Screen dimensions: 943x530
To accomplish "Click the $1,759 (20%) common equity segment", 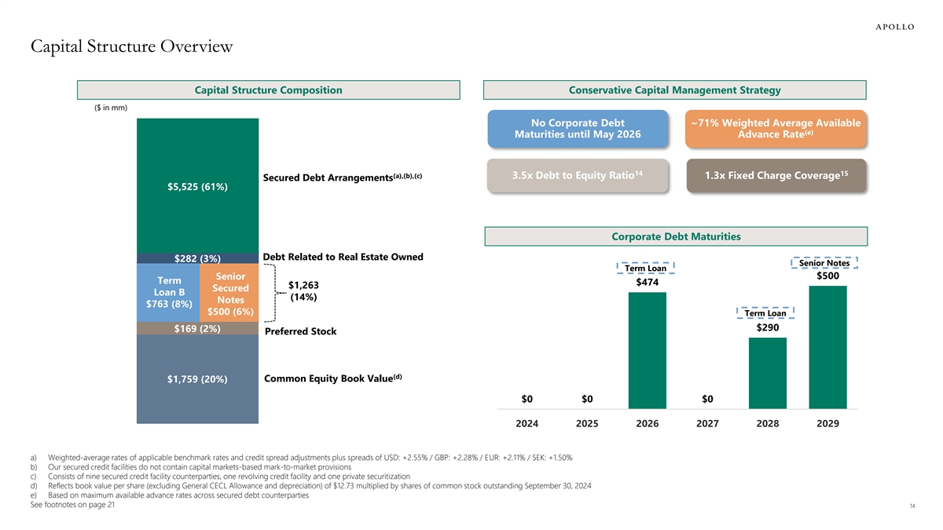I will 197,379.
